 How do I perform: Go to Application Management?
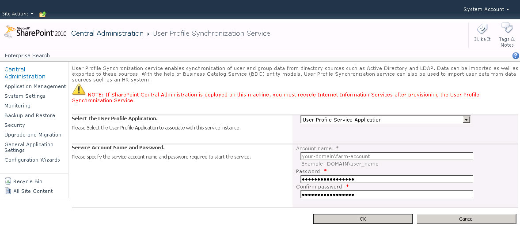pos(35,86)
